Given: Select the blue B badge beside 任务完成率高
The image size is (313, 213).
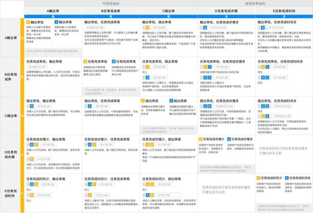Looking at the screenshot, I should coord(114,62).
